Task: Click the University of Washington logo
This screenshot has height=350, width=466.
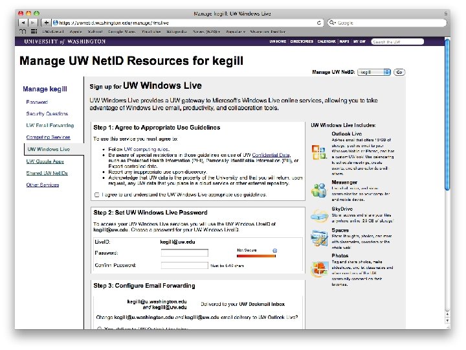Action: point(65,41)
